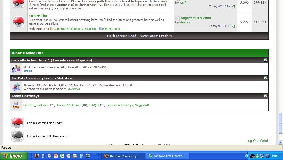Click the vertical scrollbar thumb
The height and width of the screenshot is (160, 283).
pos(281,123)
